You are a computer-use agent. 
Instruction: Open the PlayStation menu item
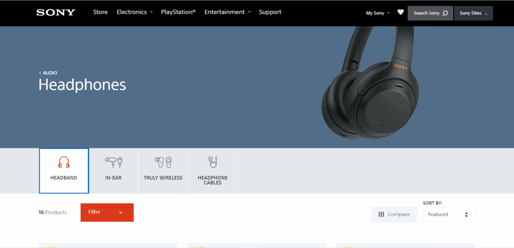pos(178,12)
